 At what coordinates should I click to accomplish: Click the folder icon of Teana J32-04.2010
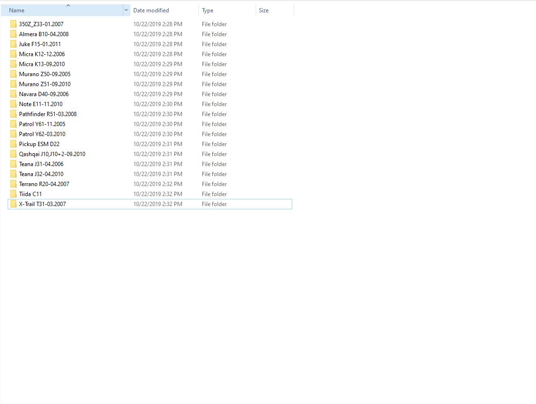point(13,174)
